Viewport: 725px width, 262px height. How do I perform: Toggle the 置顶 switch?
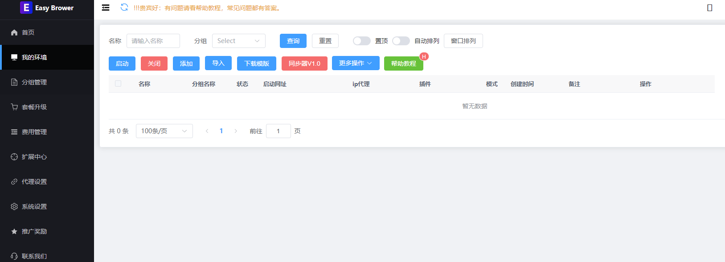(x=361, y=41)
